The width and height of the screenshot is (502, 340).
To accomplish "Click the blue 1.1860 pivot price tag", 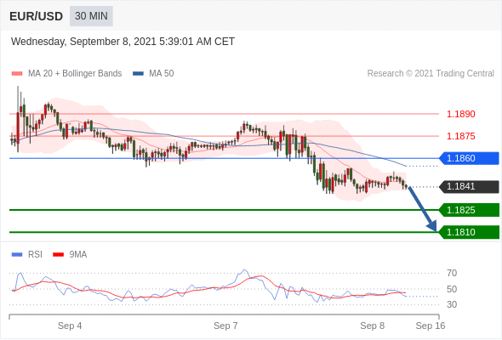I will tap(469, 158).
